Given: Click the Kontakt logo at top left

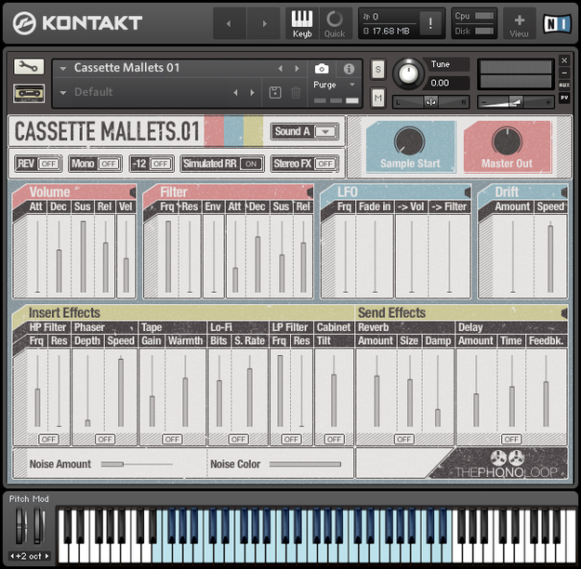Looking at the screenshot, I should click(x=77, y=23).
